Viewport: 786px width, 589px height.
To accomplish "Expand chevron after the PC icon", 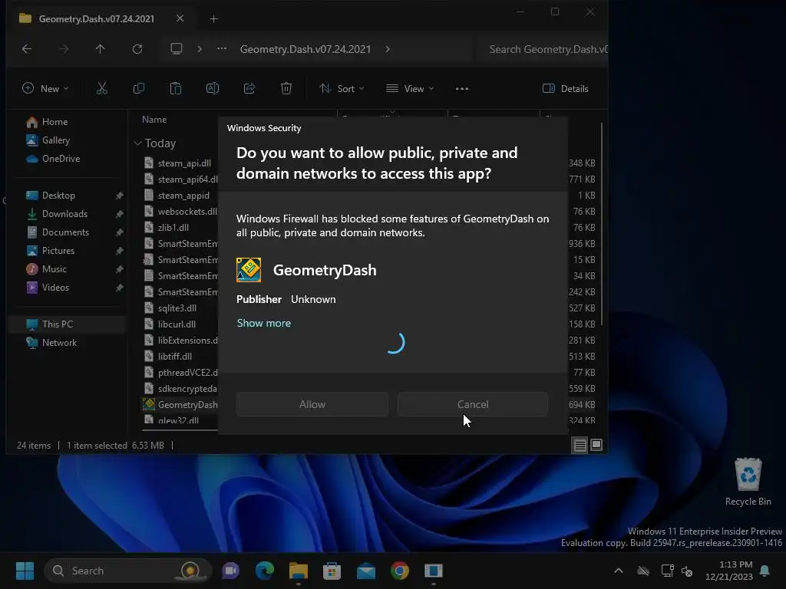I will point(200,48).
